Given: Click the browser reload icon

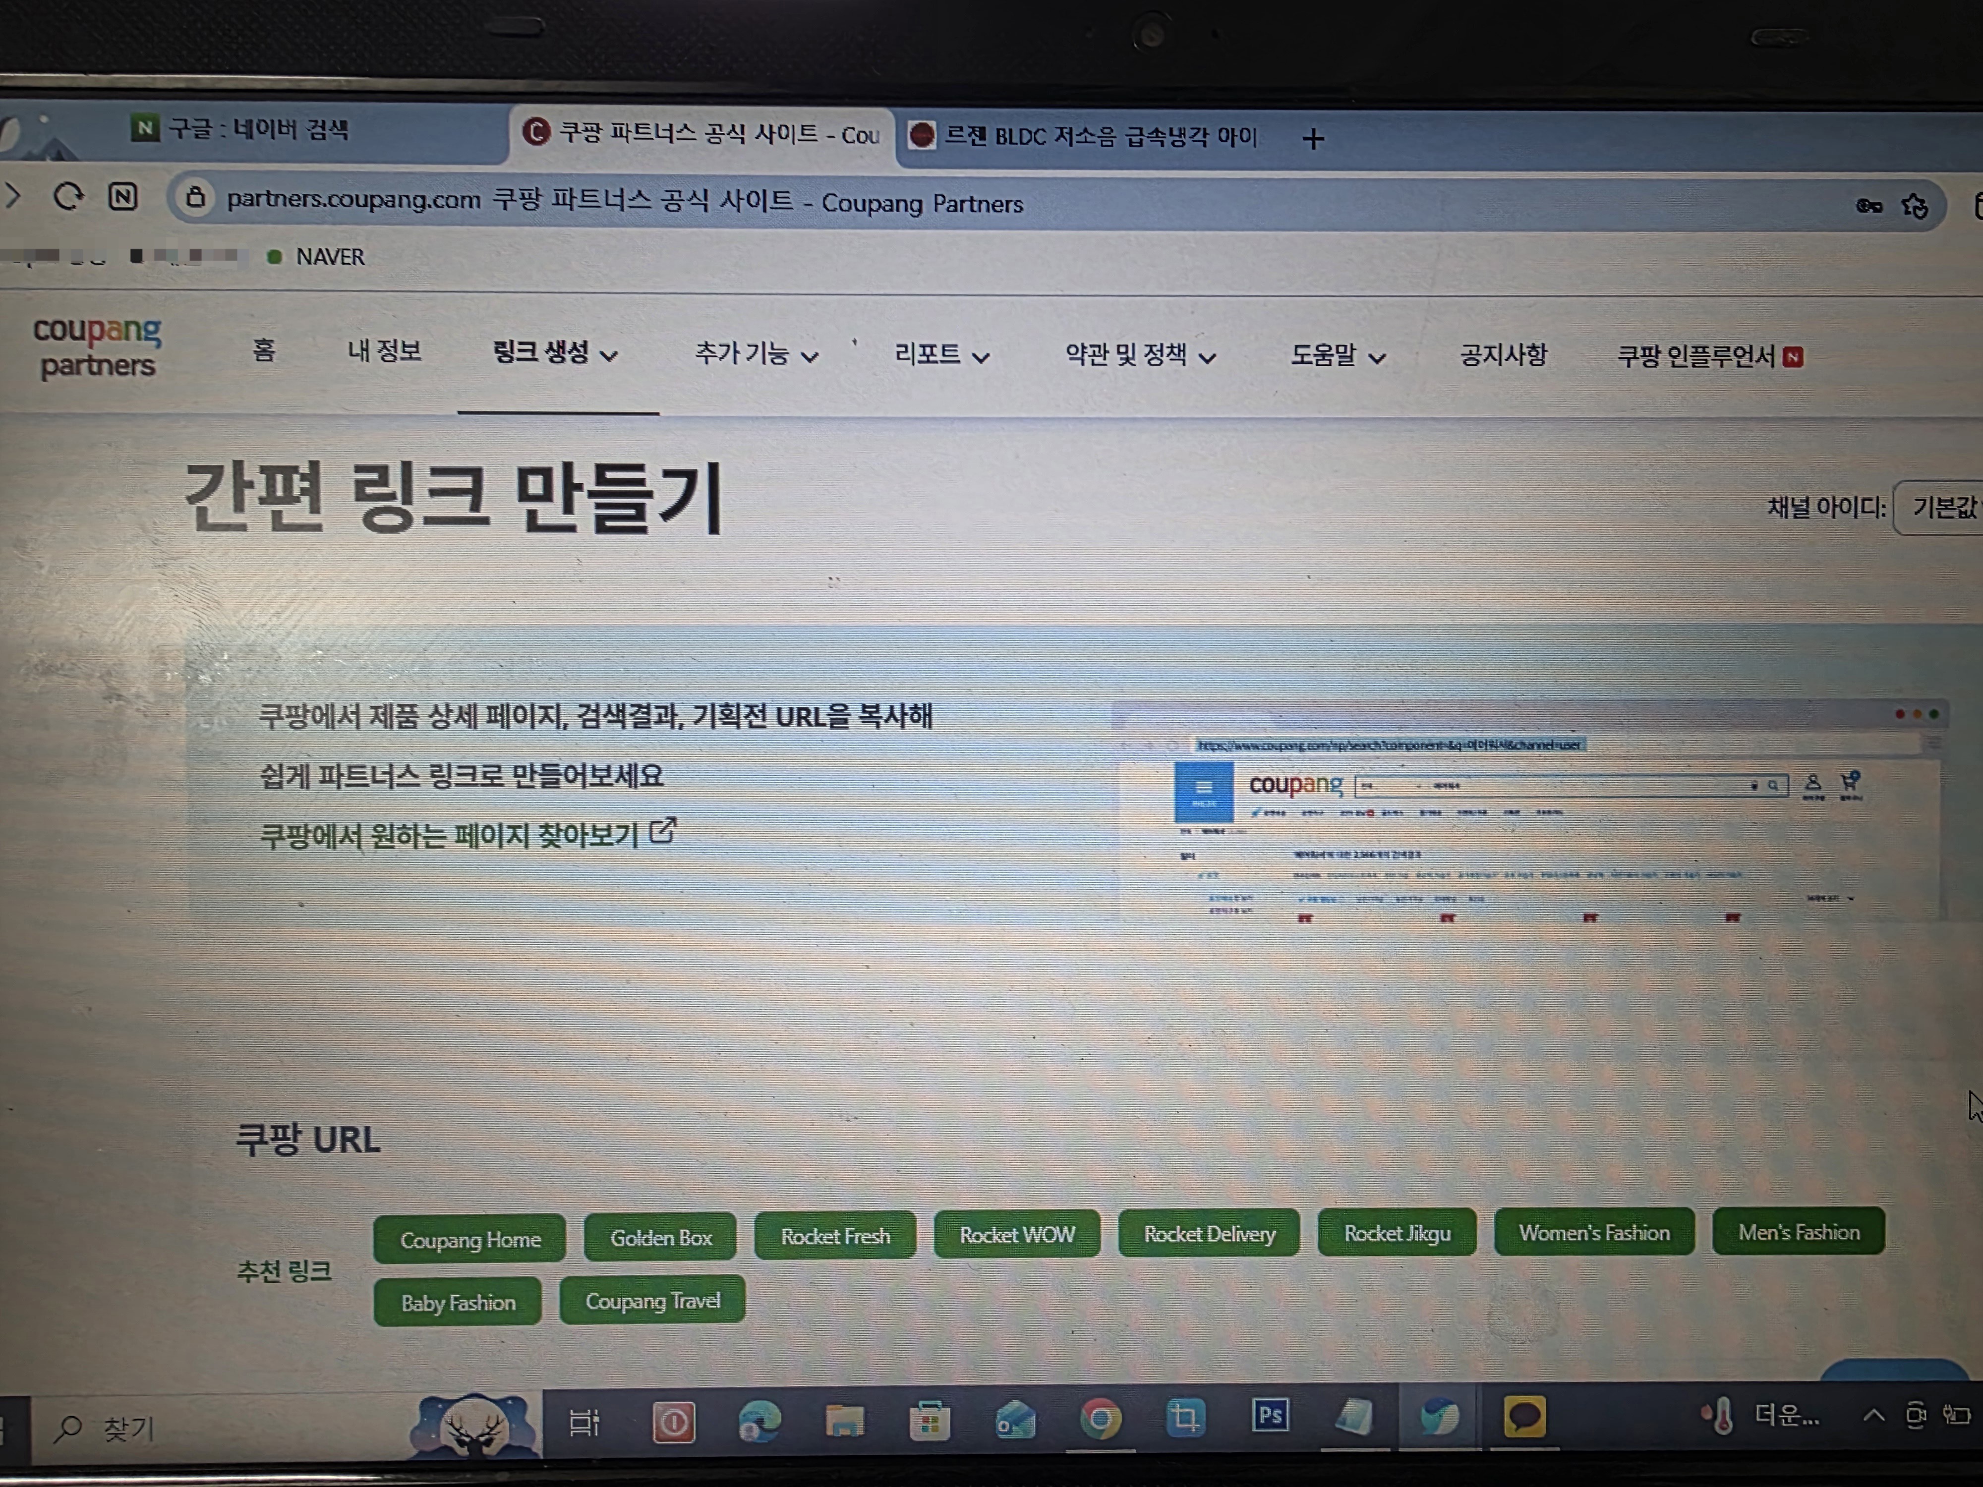Looking at the screenshot, I should tap(68, 195).
